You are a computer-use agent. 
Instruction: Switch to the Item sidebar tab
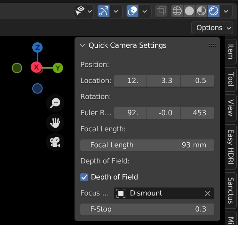click(230, 52)
